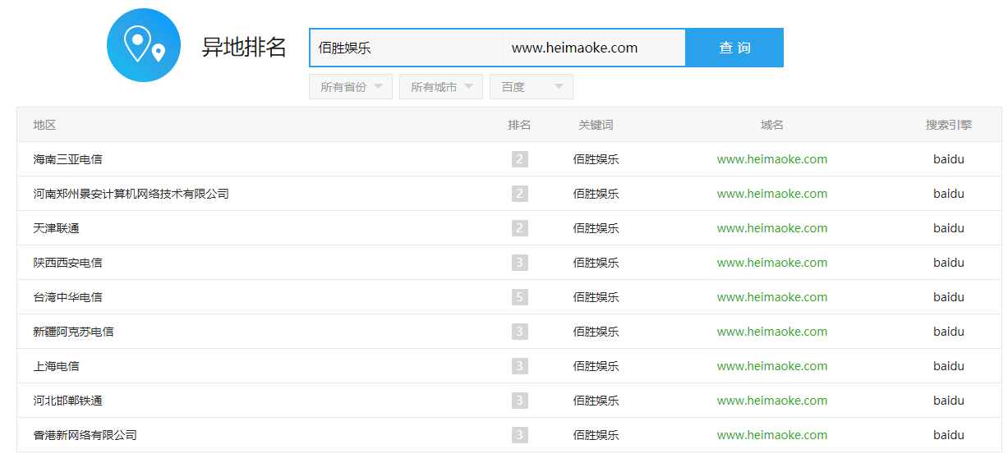This screenshot has height=472, width=1008.
Task: Click rank badge 2 for 河南郑州景安 row
Action: pyautogui.click(x=519, y=194)
